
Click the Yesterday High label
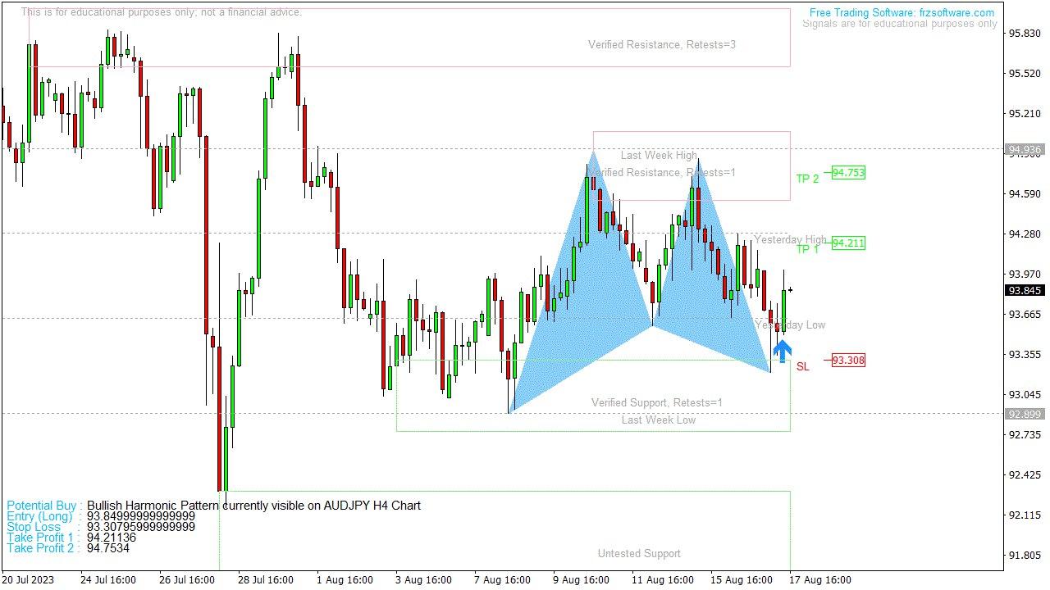click(x=790, y=240)
